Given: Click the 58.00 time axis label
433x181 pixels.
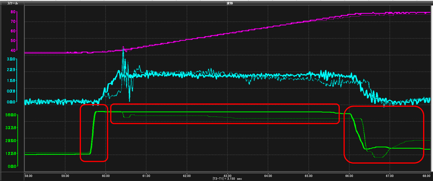Looking at the screenshot, I should 28,176.
